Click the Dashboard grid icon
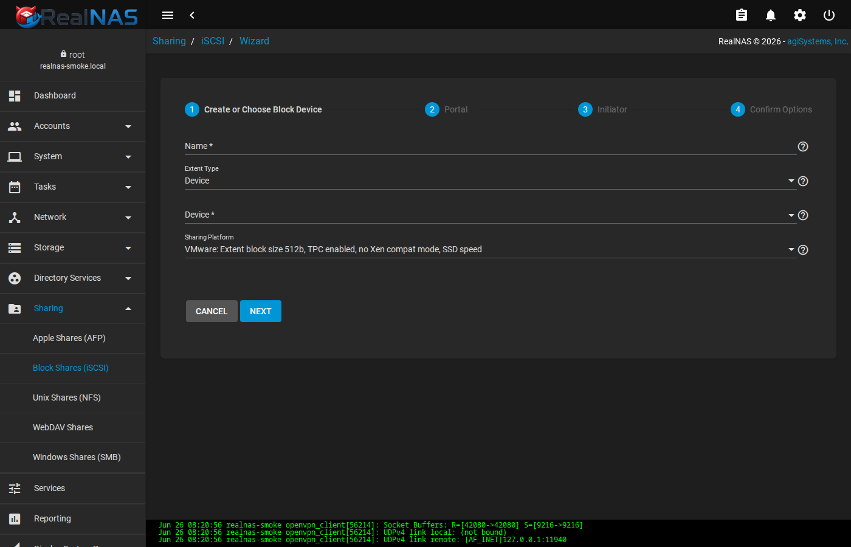Screen dimensions: 851x547 point(15,96)
